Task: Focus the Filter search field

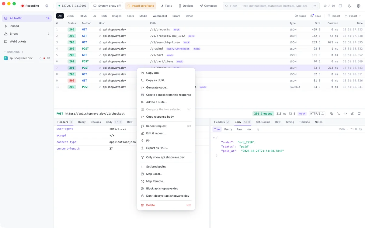Action: [271, 6]
